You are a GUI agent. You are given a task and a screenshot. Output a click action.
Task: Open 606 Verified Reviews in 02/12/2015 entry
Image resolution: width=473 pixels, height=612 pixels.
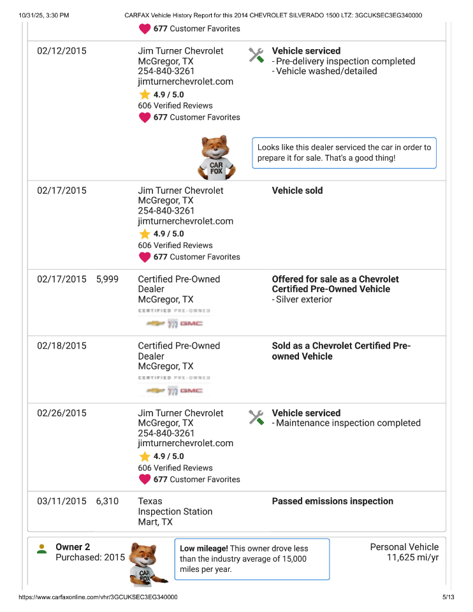pyautogui.click(x=175, y=106)
